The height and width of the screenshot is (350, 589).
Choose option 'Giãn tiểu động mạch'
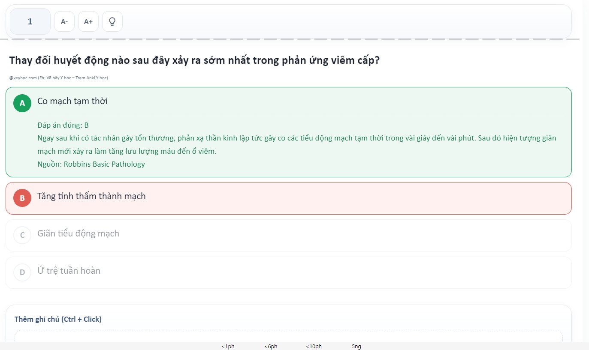click(x=78, y=234)
